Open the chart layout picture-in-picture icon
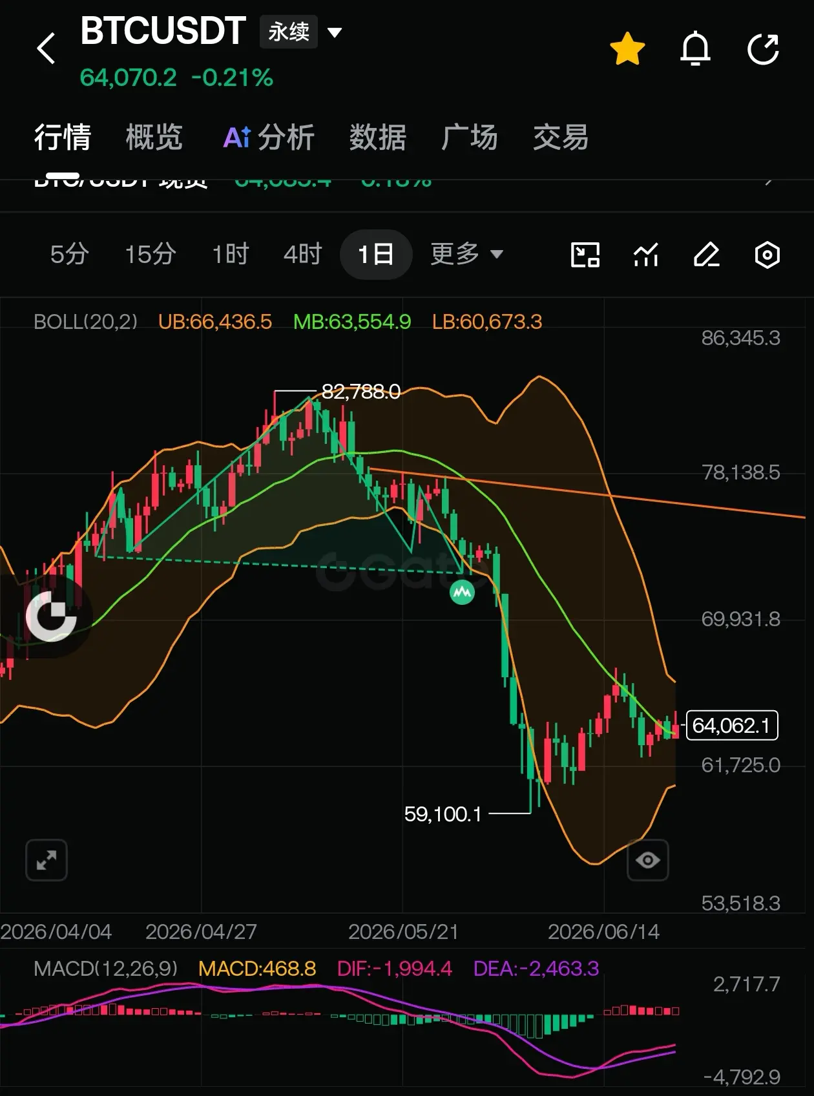 [585, 255]
